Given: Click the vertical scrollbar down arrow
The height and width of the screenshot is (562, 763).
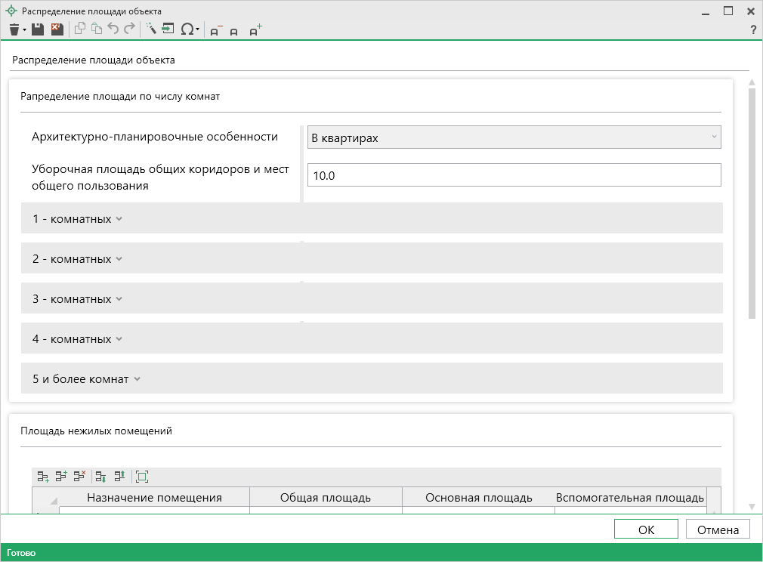Looking at the screenshot, I should (751, 506).
